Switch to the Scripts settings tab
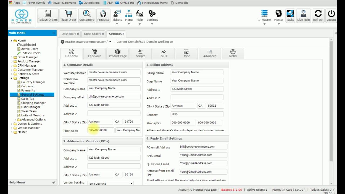Image resolution: width=345 pixels, height=194 pixels. tap(140, 53)
